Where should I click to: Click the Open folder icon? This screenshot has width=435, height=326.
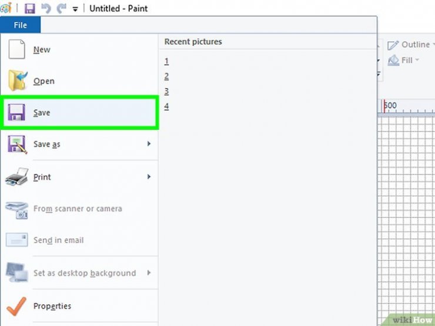(x=18, y=80)
